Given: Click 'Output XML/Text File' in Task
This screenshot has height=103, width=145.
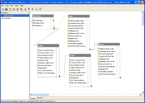Looking at the screenshot, I should [x=76, y=28].
